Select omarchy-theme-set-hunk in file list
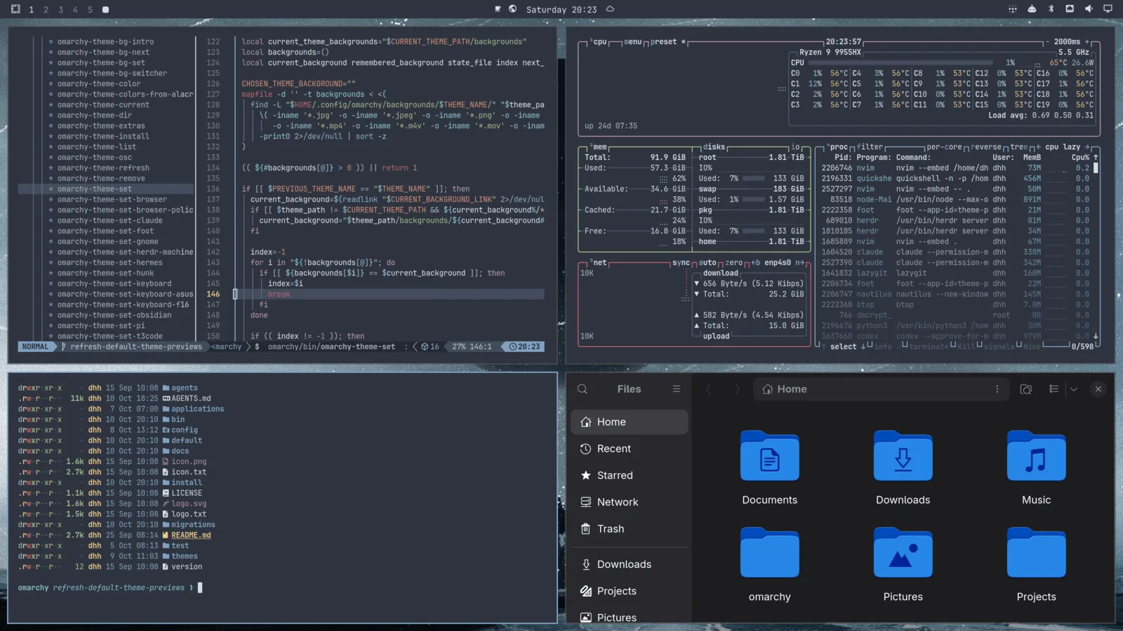1123x631 pixels. (x=105, y=273)
